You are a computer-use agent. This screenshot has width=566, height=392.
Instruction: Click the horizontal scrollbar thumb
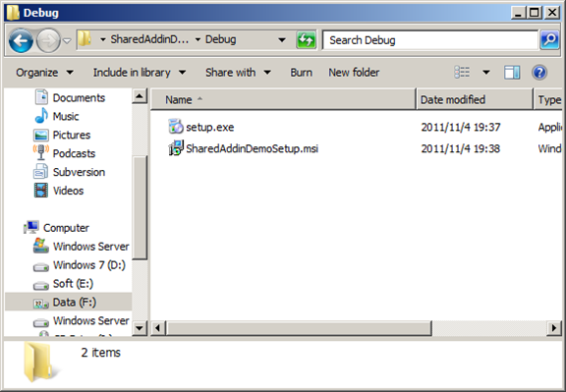click(x=299, y=328)
